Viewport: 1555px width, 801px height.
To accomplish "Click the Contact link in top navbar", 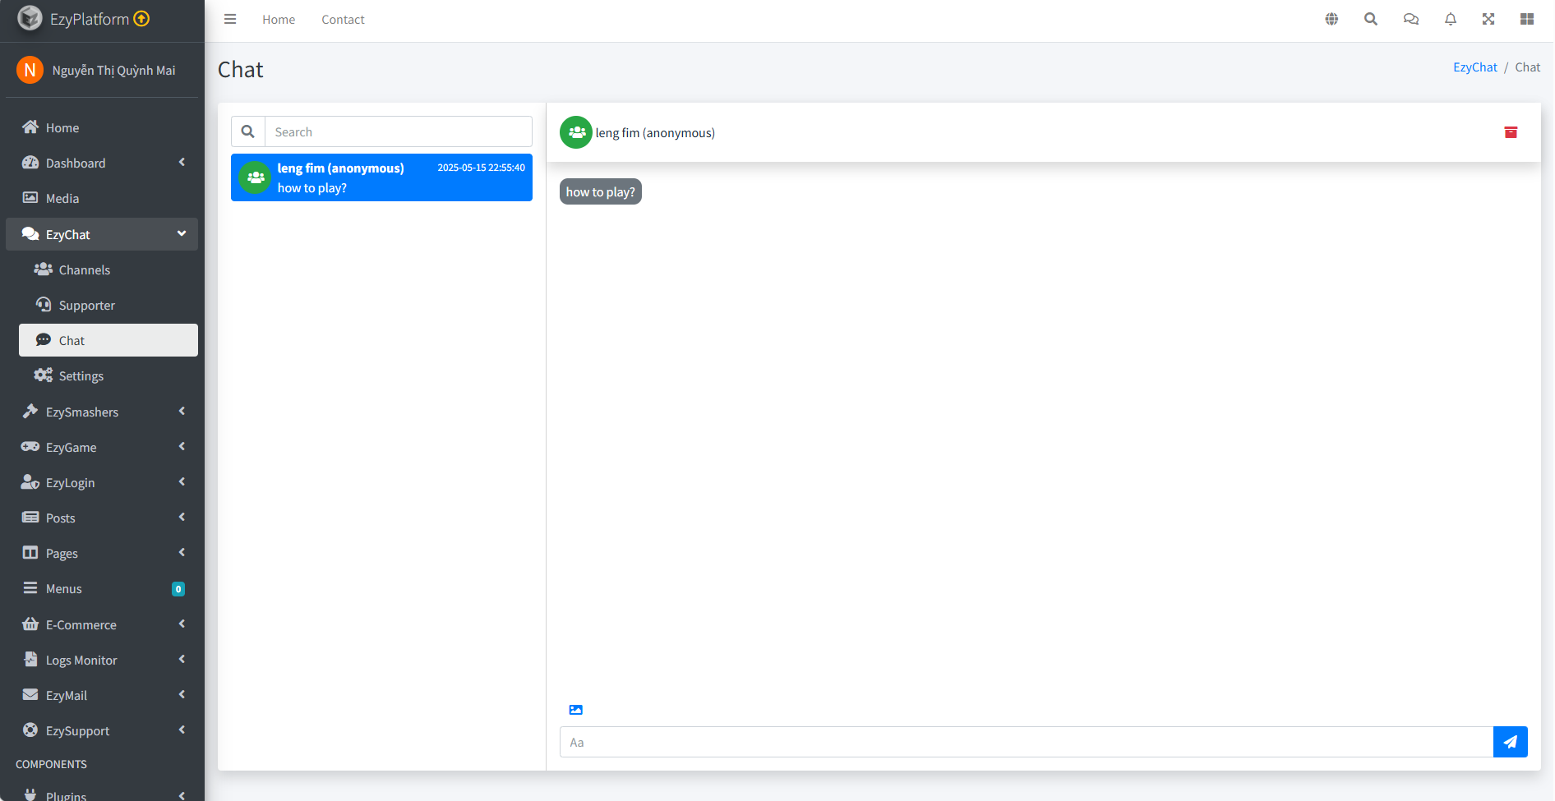I will click(x=343, y=20).
